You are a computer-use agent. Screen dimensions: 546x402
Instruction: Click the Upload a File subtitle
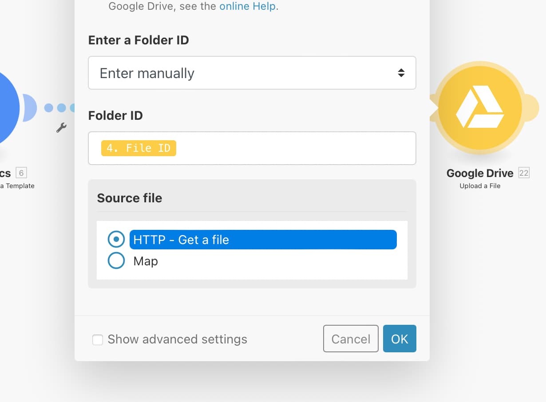click(480, 186)
